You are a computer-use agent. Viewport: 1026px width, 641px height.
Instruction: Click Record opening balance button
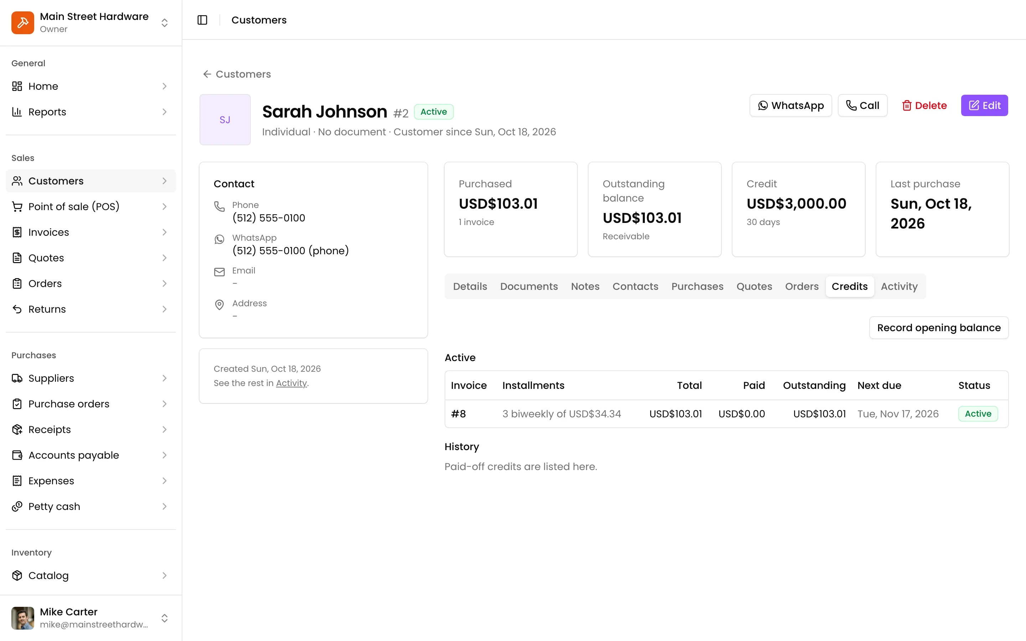tap(939, 328)
